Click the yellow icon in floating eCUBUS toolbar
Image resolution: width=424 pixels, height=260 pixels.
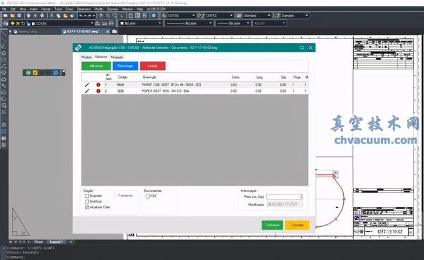tap(35, 73)
